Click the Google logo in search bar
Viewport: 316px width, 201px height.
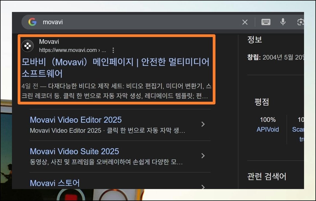pos(32,22)
